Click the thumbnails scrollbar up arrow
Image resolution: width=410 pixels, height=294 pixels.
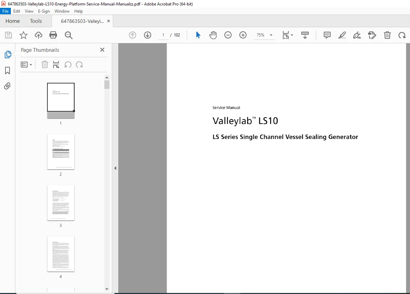point(107,77)
